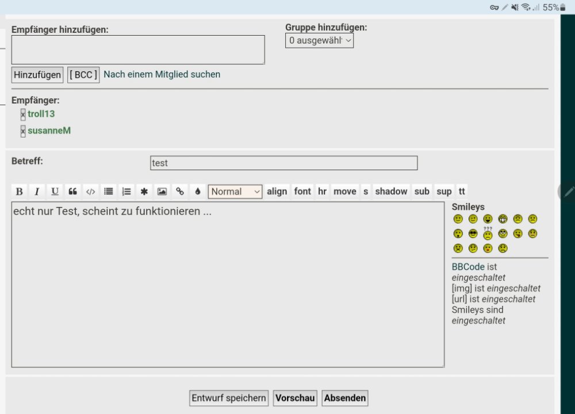Insert a numbered list from the toolbar

pyautogui.click(x=126, y=191)
